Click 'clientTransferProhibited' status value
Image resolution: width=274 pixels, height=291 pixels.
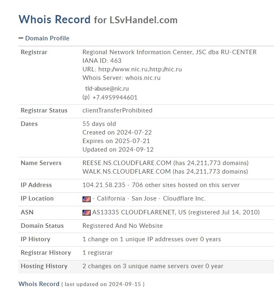117,110
